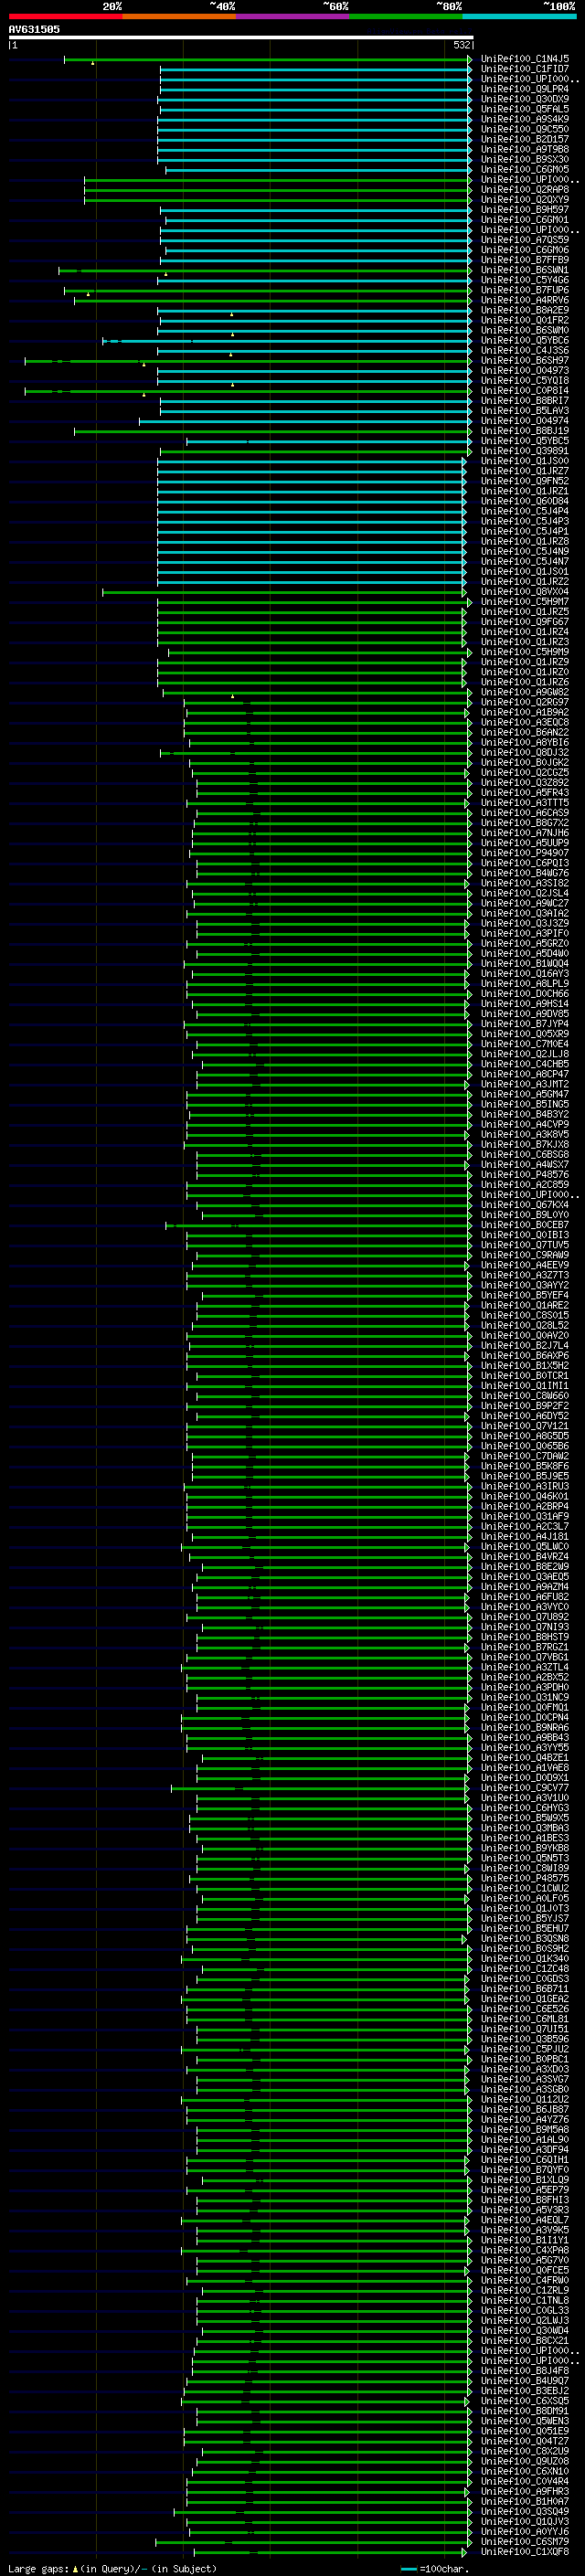585x2576 pixels.
Task: Select hit UniRef100_A7QS59
Action: pyautogui.click(x=525, y=240)
